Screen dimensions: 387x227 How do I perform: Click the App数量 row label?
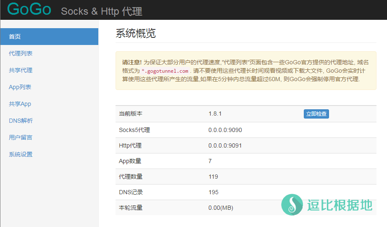(130, 161)
